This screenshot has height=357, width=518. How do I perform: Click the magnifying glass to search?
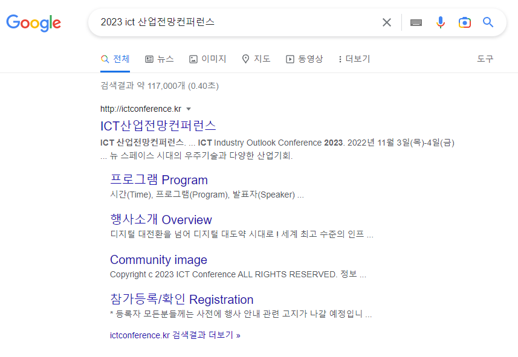tap(488, 22)
